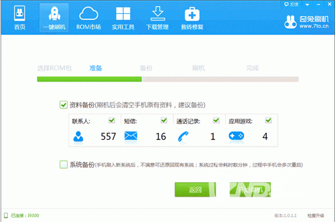Select the 完成 step label
The height and width of the screenshot is (222, 335).
252,68
